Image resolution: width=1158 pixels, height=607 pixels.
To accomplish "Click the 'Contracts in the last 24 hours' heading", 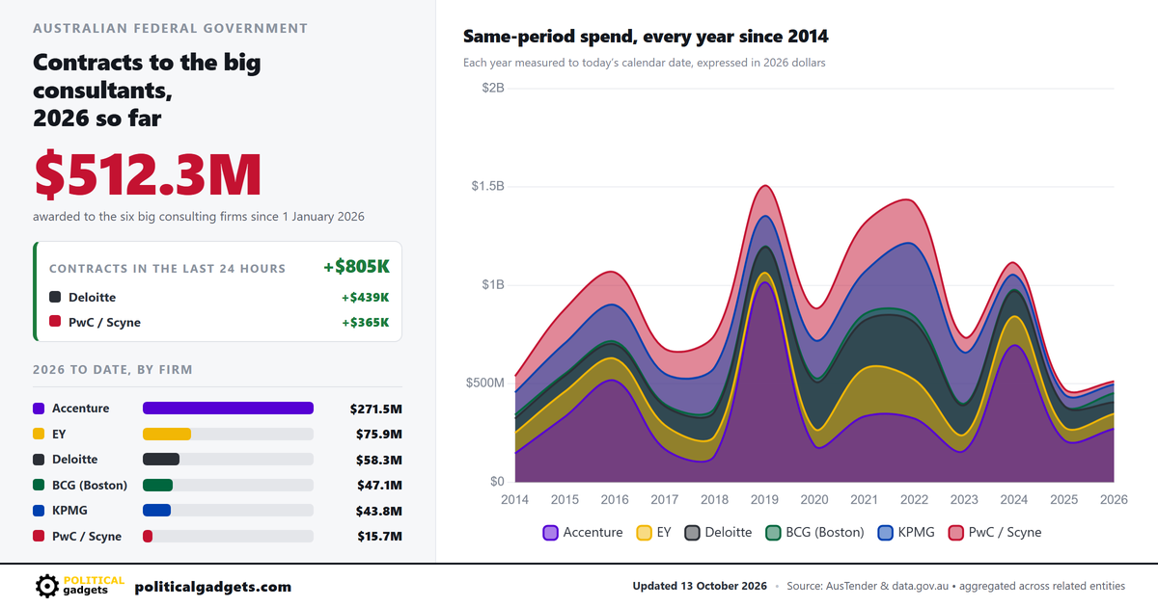I will [167, 269].
